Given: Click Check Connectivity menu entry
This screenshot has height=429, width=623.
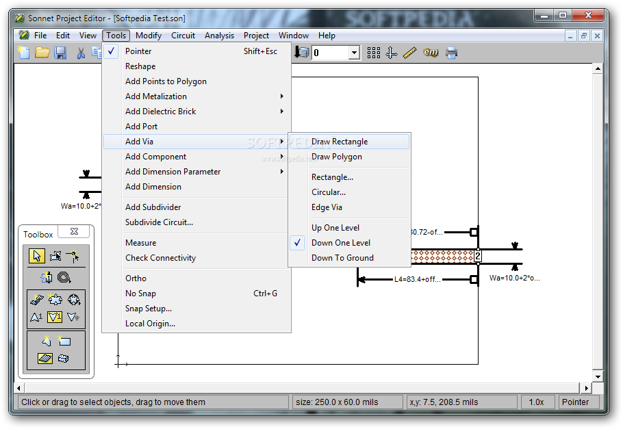Looking at the screenshot, I should (x=196, y=258).
